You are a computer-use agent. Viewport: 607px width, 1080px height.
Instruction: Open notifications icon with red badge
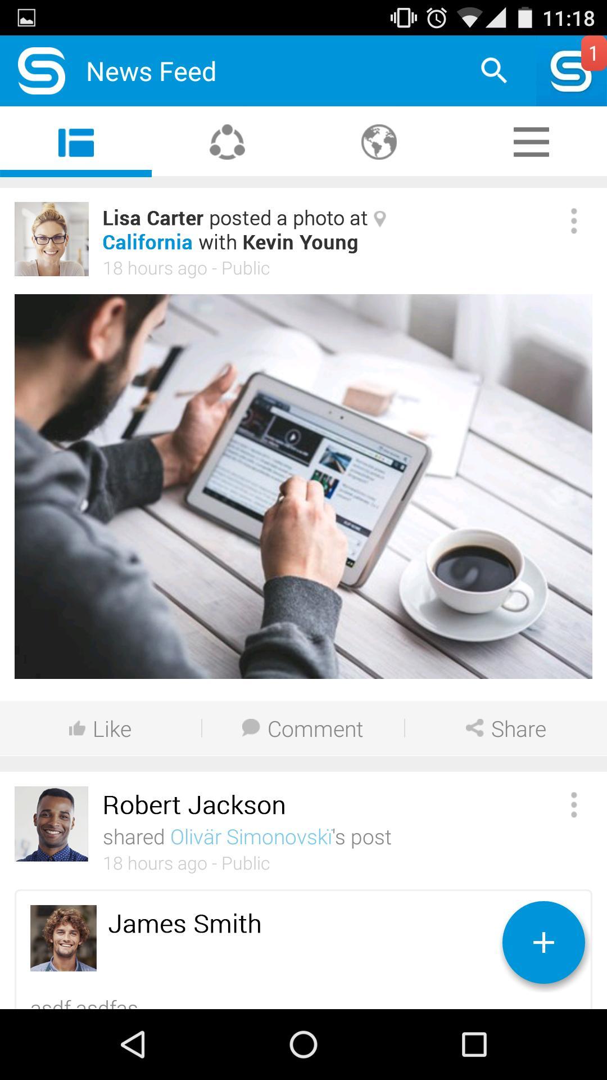(x=571, y=71)
